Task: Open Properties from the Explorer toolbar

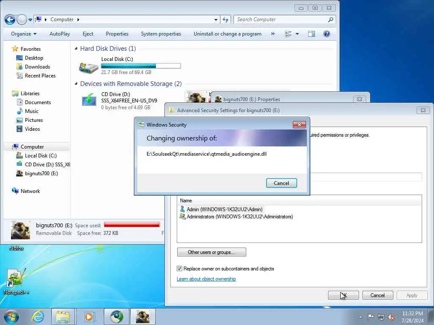Action: pyautogui.click(x=117, y=34)
